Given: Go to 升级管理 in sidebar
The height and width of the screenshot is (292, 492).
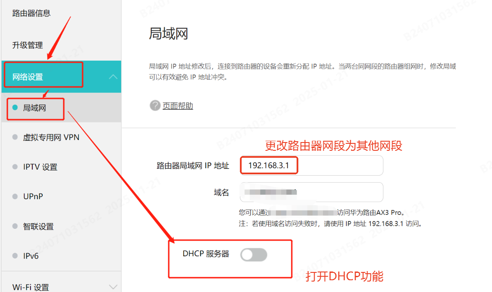Looking at the screenshot, I should coord(27,45).
